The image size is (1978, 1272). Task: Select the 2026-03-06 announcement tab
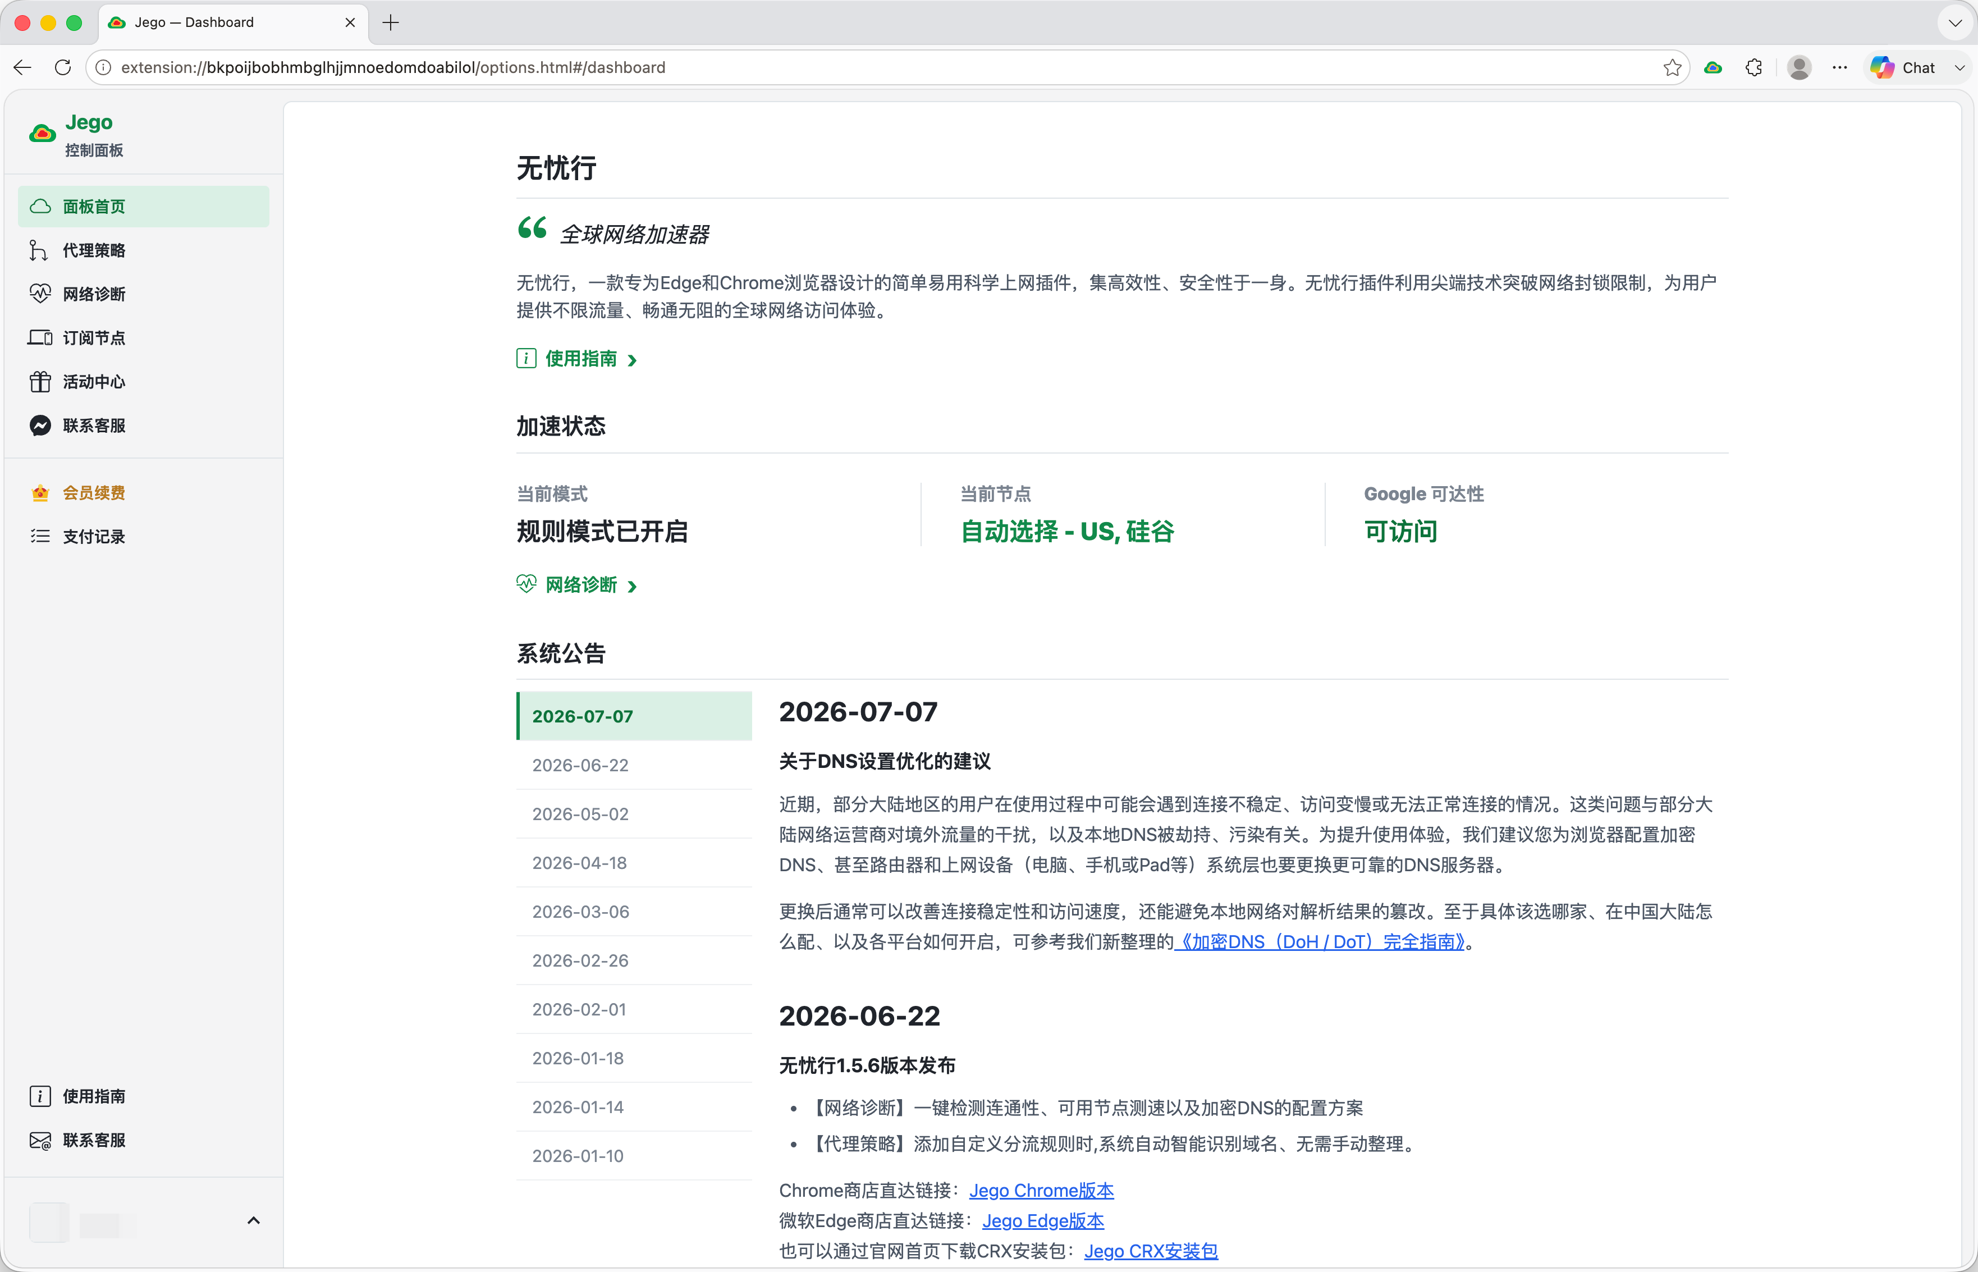pyautogui.click(x=634, y=911)
